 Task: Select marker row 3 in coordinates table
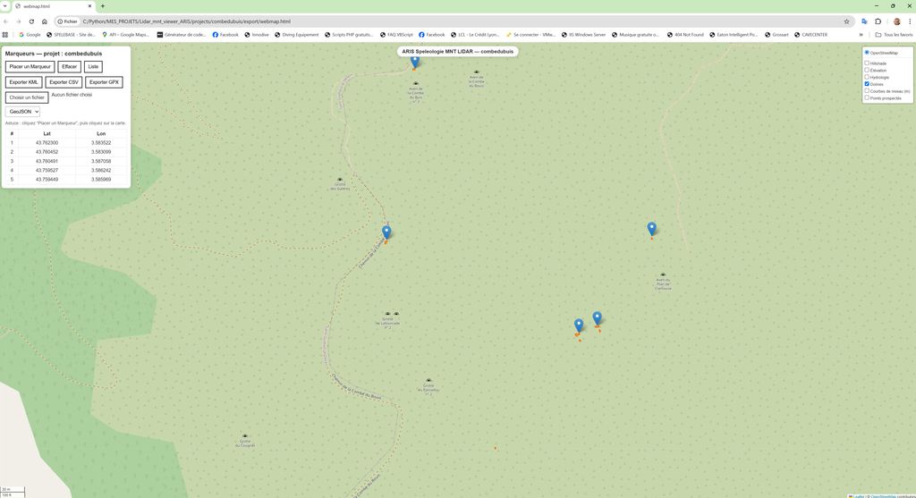click(x=65, y=161)
